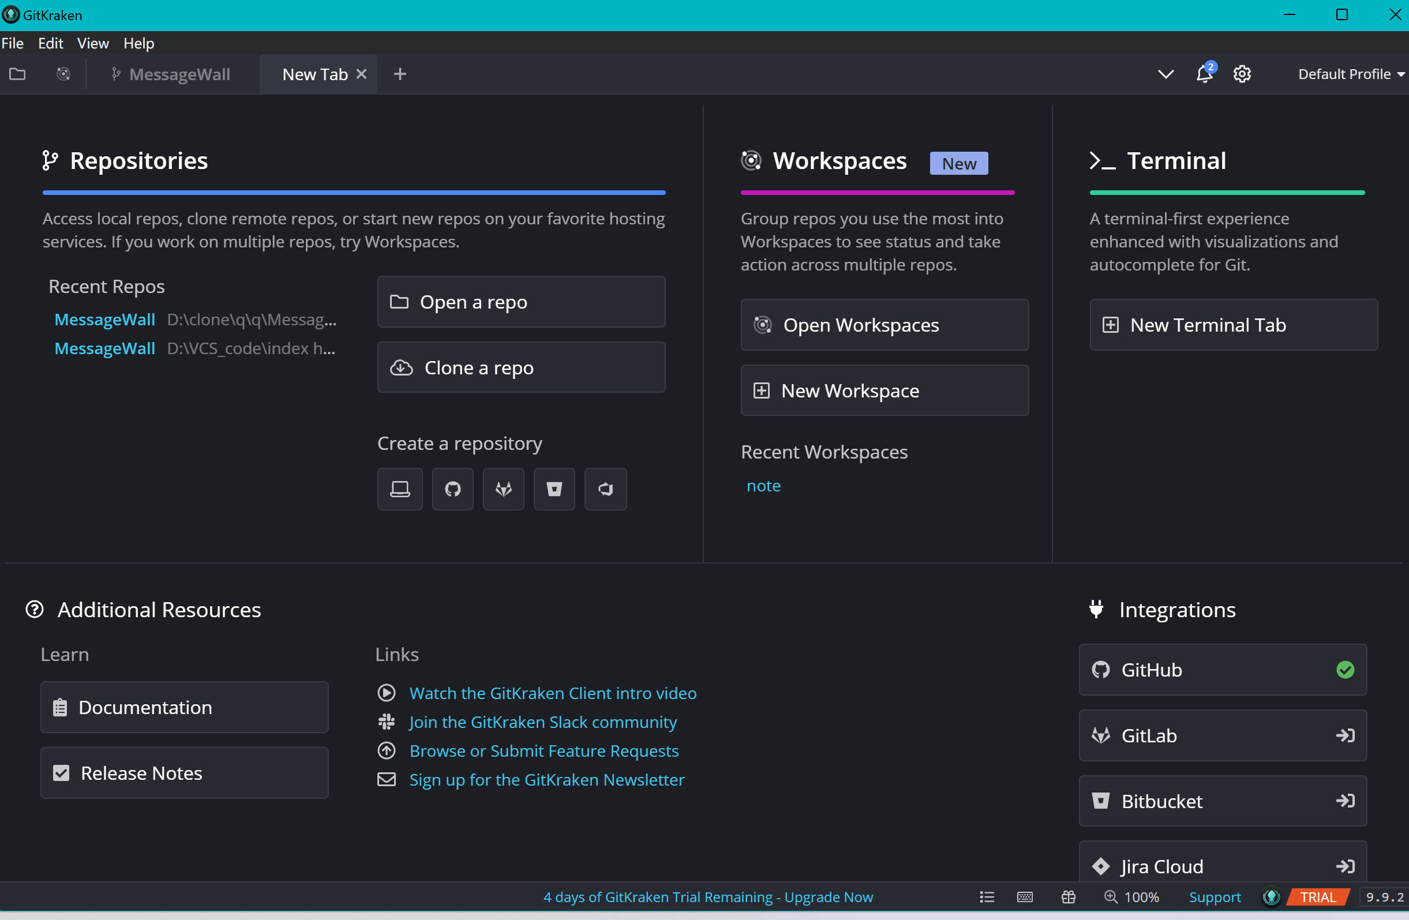Click the 100% zoom level control
The image size is (1409, 920).
click(1132, 897)
